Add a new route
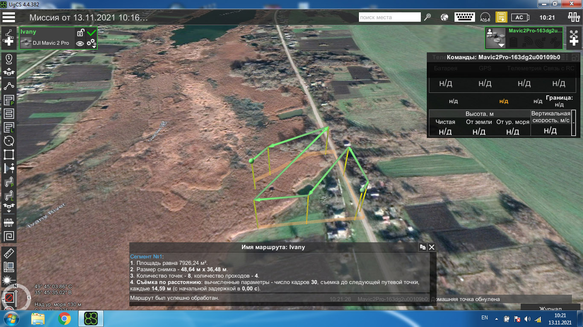583x327 pixels. click(x=9, y=37)
